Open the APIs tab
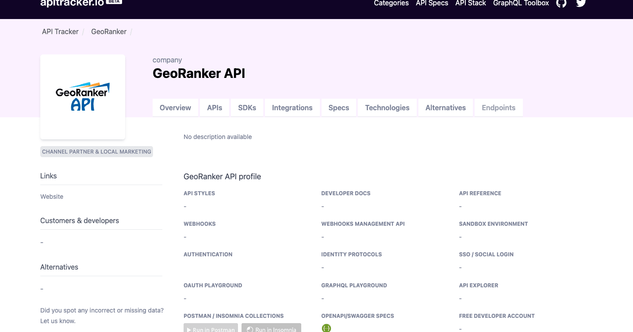 (x=215, y=108)
